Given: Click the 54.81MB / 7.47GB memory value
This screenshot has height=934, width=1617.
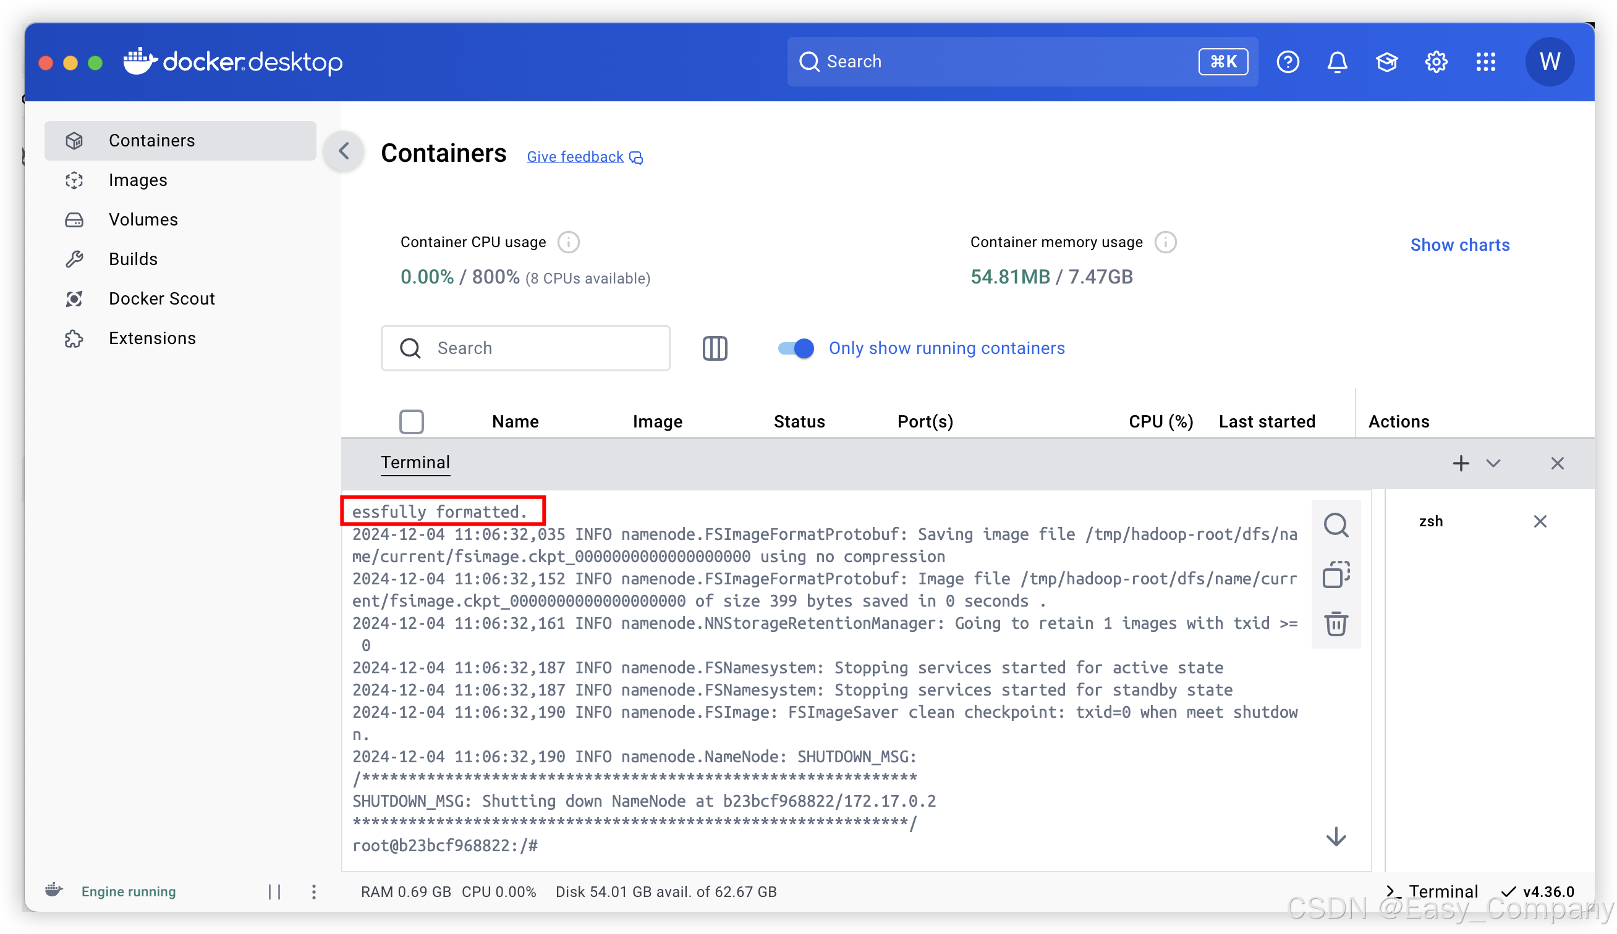Looking at the screenshot, I should 1051,277.
